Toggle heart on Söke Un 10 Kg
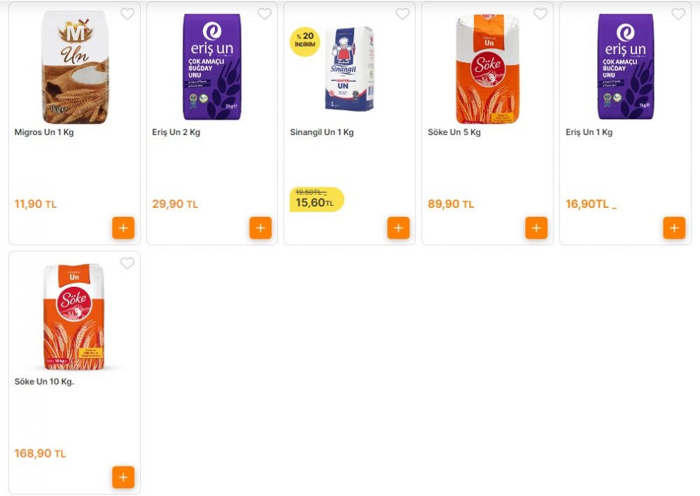The height and width of the screenshot is (496, 700). [x=127, y=263]
